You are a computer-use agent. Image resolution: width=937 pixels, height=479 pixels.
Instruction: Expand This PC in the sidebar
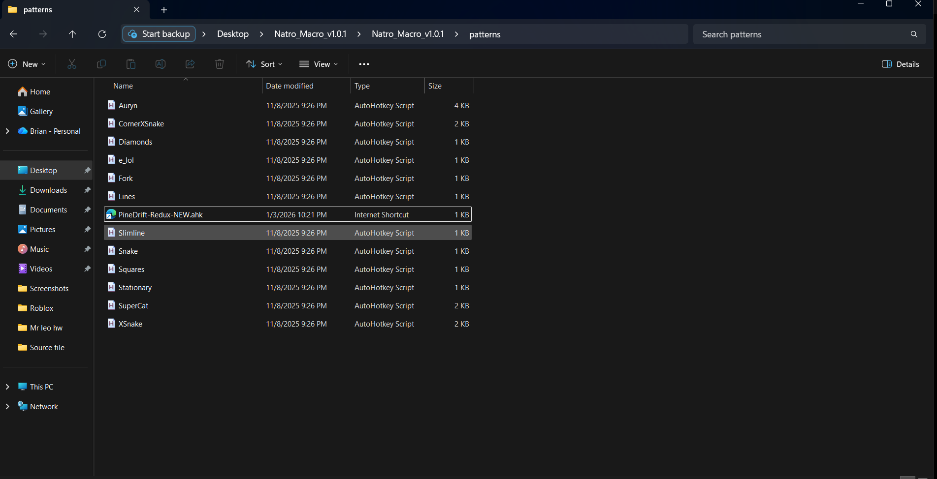tap(7, 387)
